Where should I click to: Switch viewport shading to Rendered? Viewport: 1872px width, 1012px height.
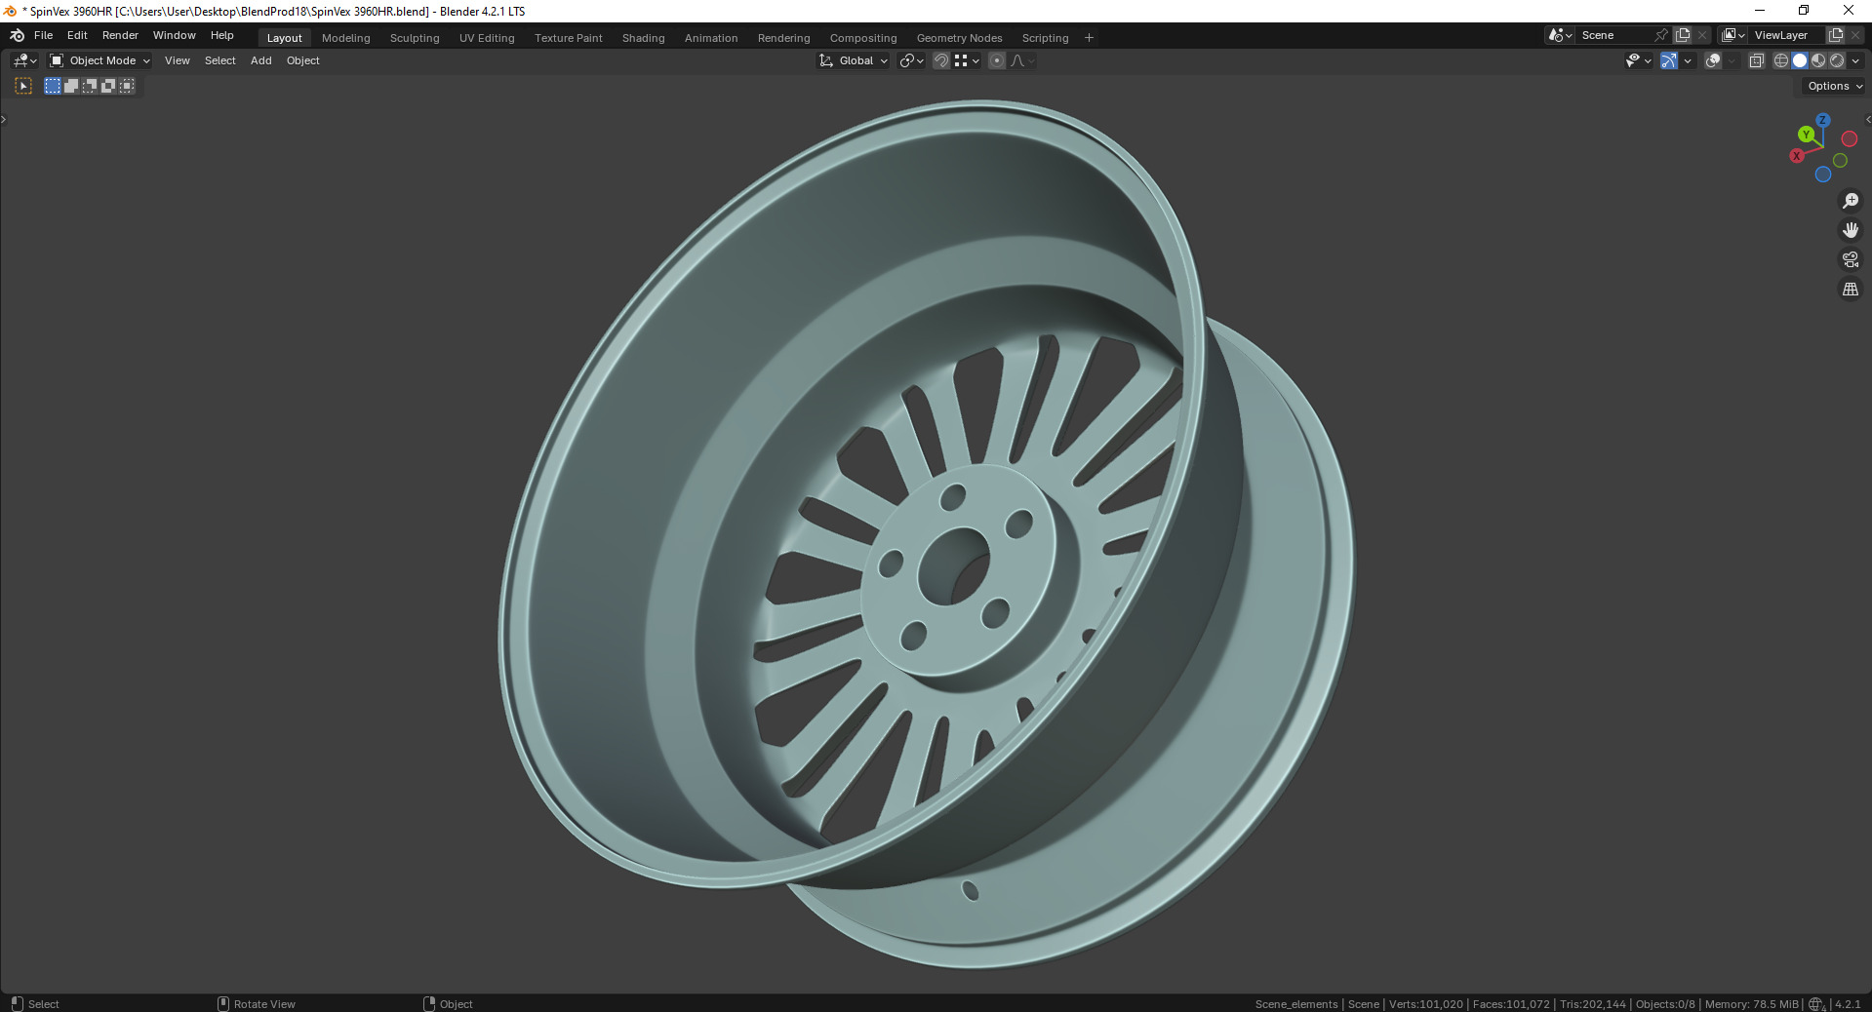tap(1837, 60)
